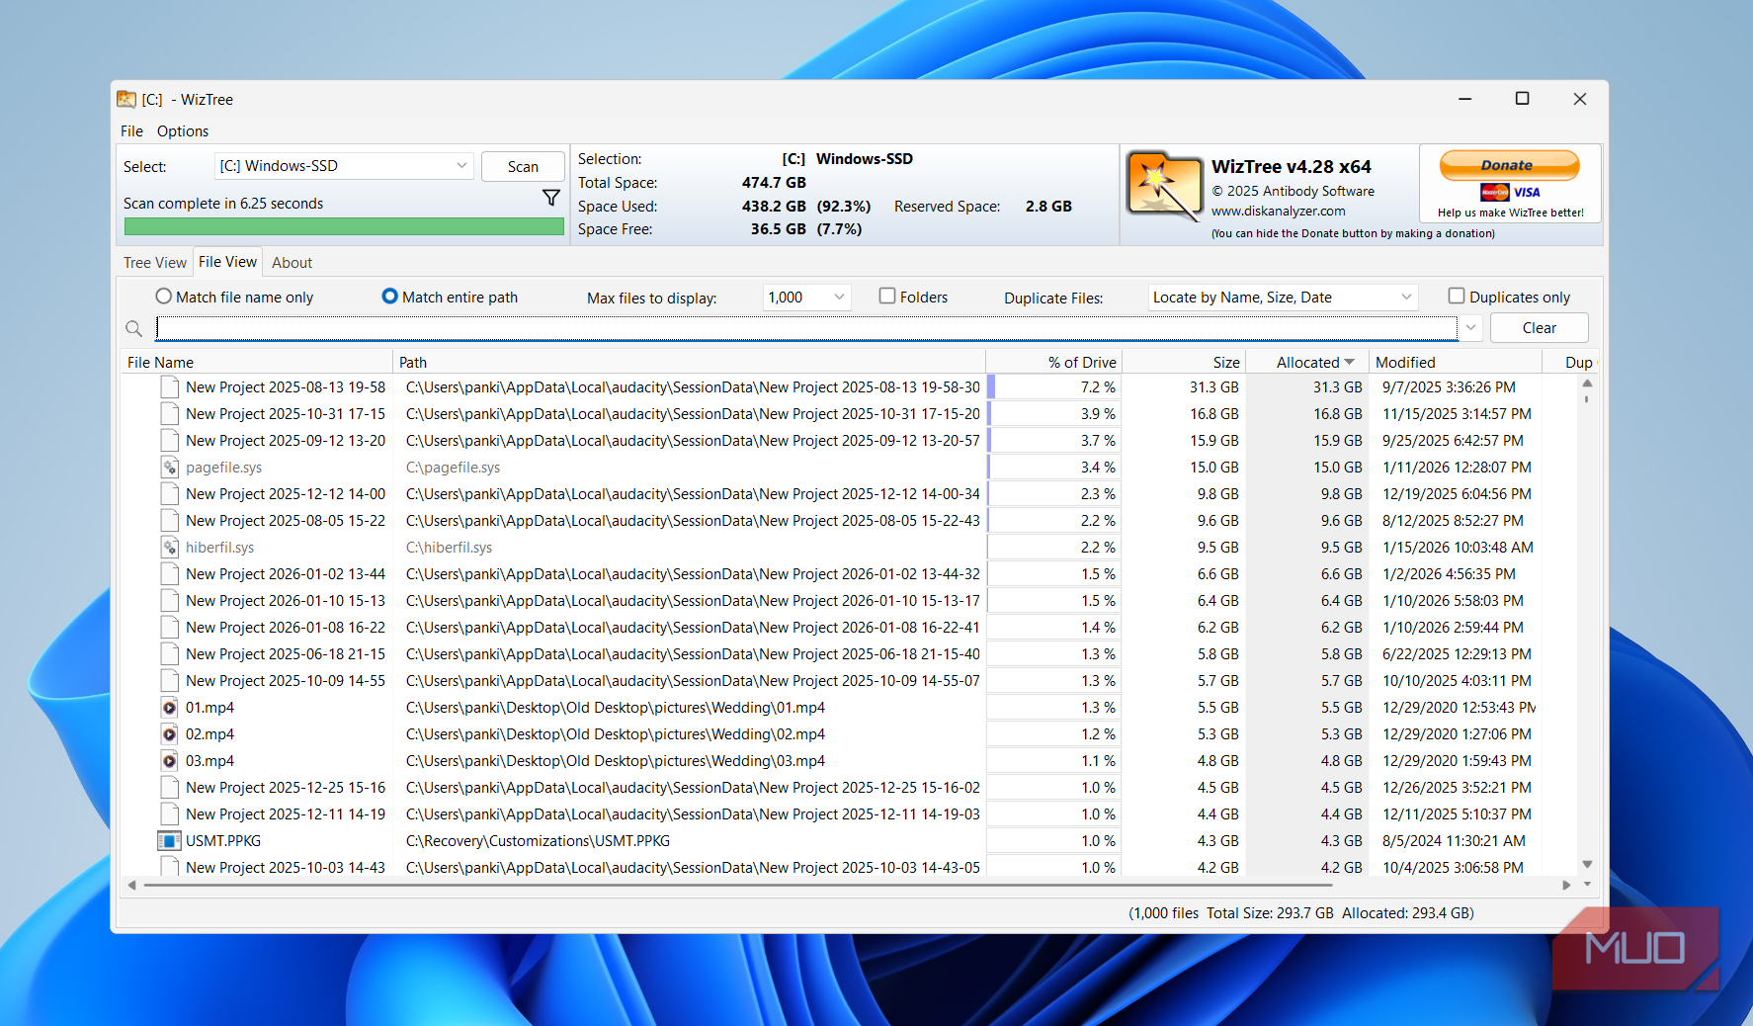Click file icon of New Project 2025-10-31 17-15
1753x1026 pixels.
[x=170, y=414]
